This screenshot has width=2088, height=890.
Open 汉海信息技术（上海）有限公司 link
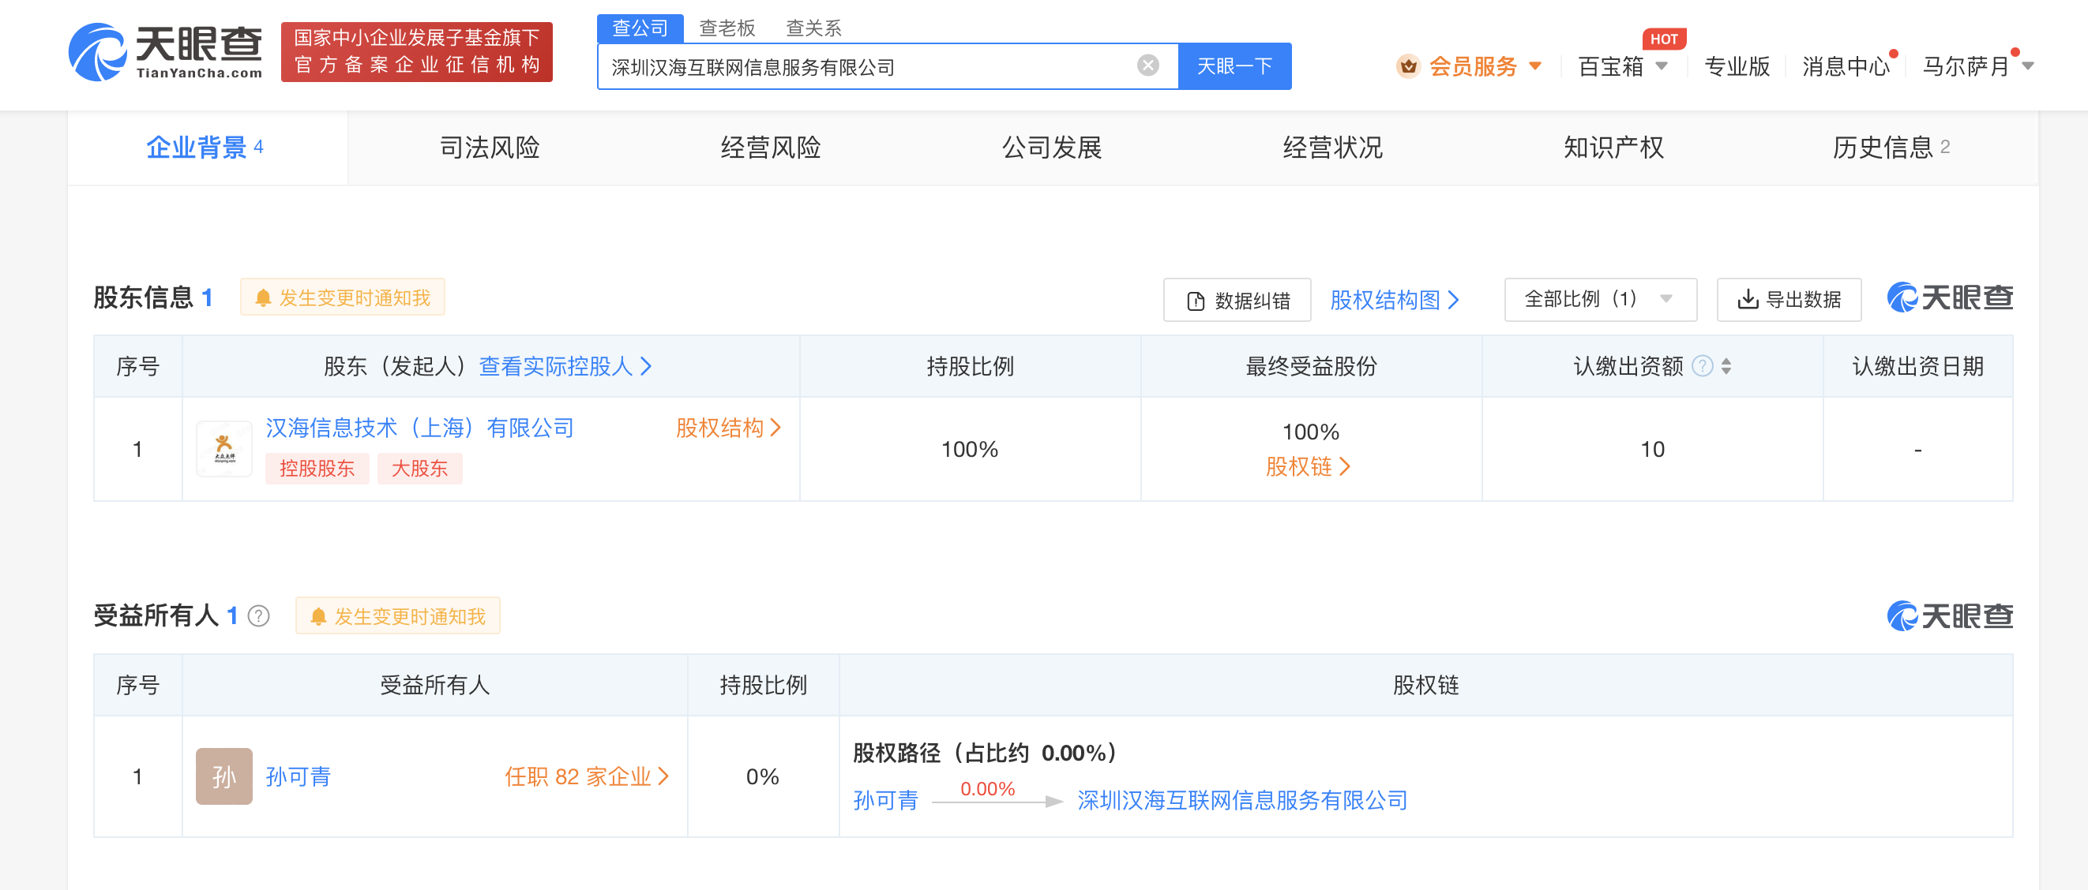(420, 428)
